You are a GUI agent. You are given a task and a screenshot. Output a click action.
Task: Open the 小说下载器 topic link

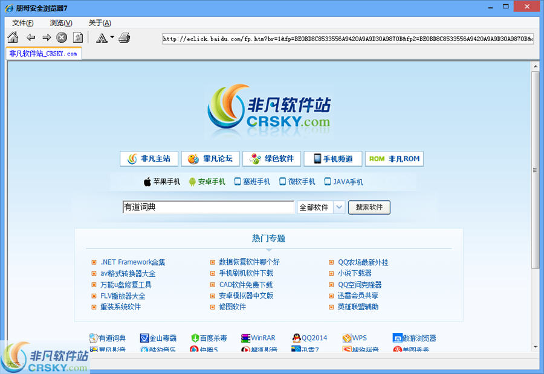pyautogui.click(x=355, y=273)
